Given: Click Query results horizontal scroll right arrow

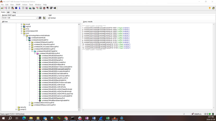Looking at the screenshot, I should [x=211, y=110].
